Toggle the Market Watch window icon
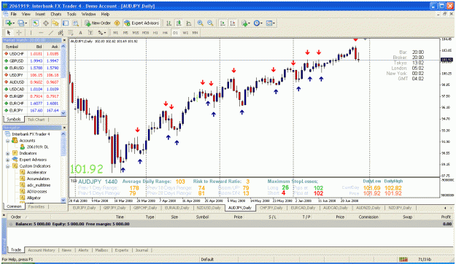This screenshot has width=456, height=264. coord(36,23)
